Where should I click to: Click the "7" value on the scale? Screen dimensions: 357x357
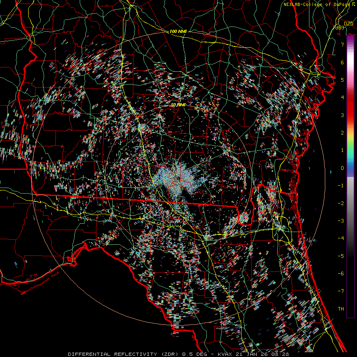pyautogui.click(x=342, y=44)
